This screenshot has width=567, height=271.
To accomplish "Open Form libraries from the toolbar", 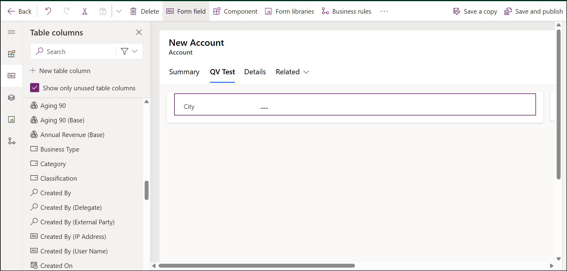I will pos(289,11).
